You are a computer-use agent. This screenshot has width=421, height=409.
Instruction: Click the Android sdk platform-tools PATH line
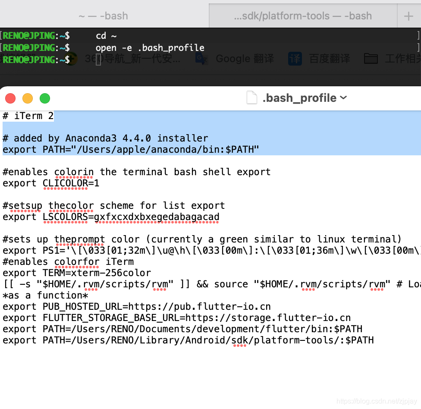188,340
